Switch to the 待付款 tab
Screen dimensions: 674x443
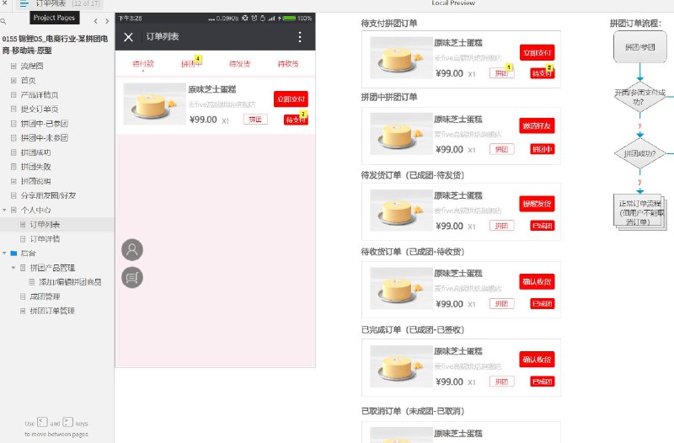click(143, 64)
